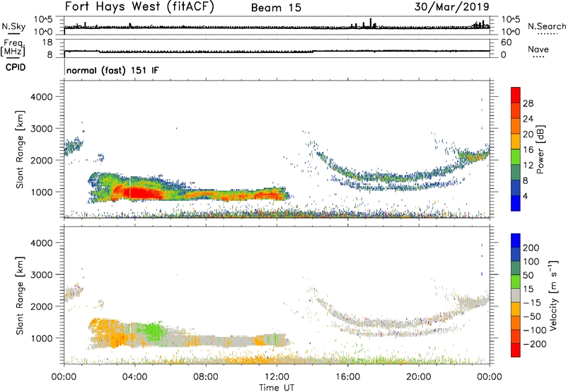Click the -200 tick on velocity colorbar
This screenshot has width=566, height=392.
[x=532, y=344]
